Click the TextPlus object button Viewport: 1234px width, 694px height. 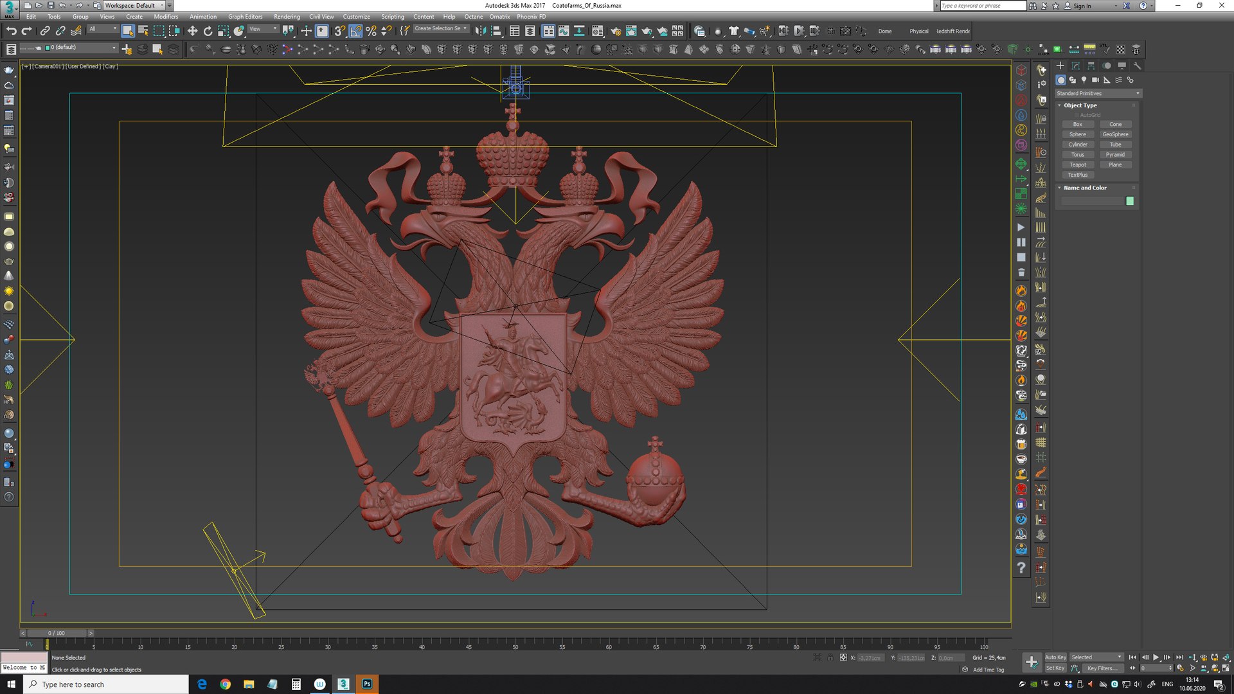pos(1078,175)
